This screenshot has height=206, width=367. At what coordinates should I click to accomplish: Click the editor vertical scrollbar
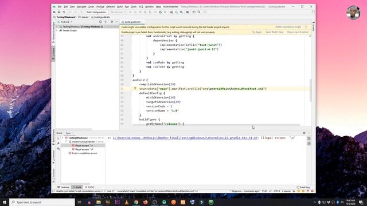311,90
